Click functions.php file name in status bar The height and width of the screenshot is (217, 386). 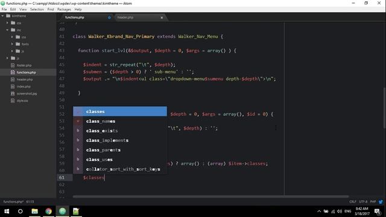click(13, 202)
